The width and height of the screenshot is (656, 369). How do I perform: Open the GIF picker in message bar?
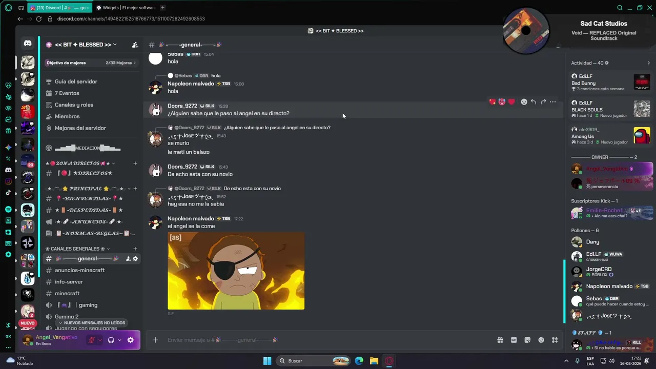point(514,340)
